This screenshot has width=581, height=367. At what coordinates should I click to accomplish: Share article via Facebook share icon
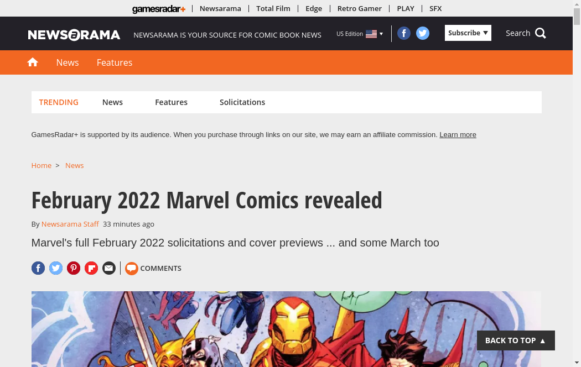[x=38, y=268]
